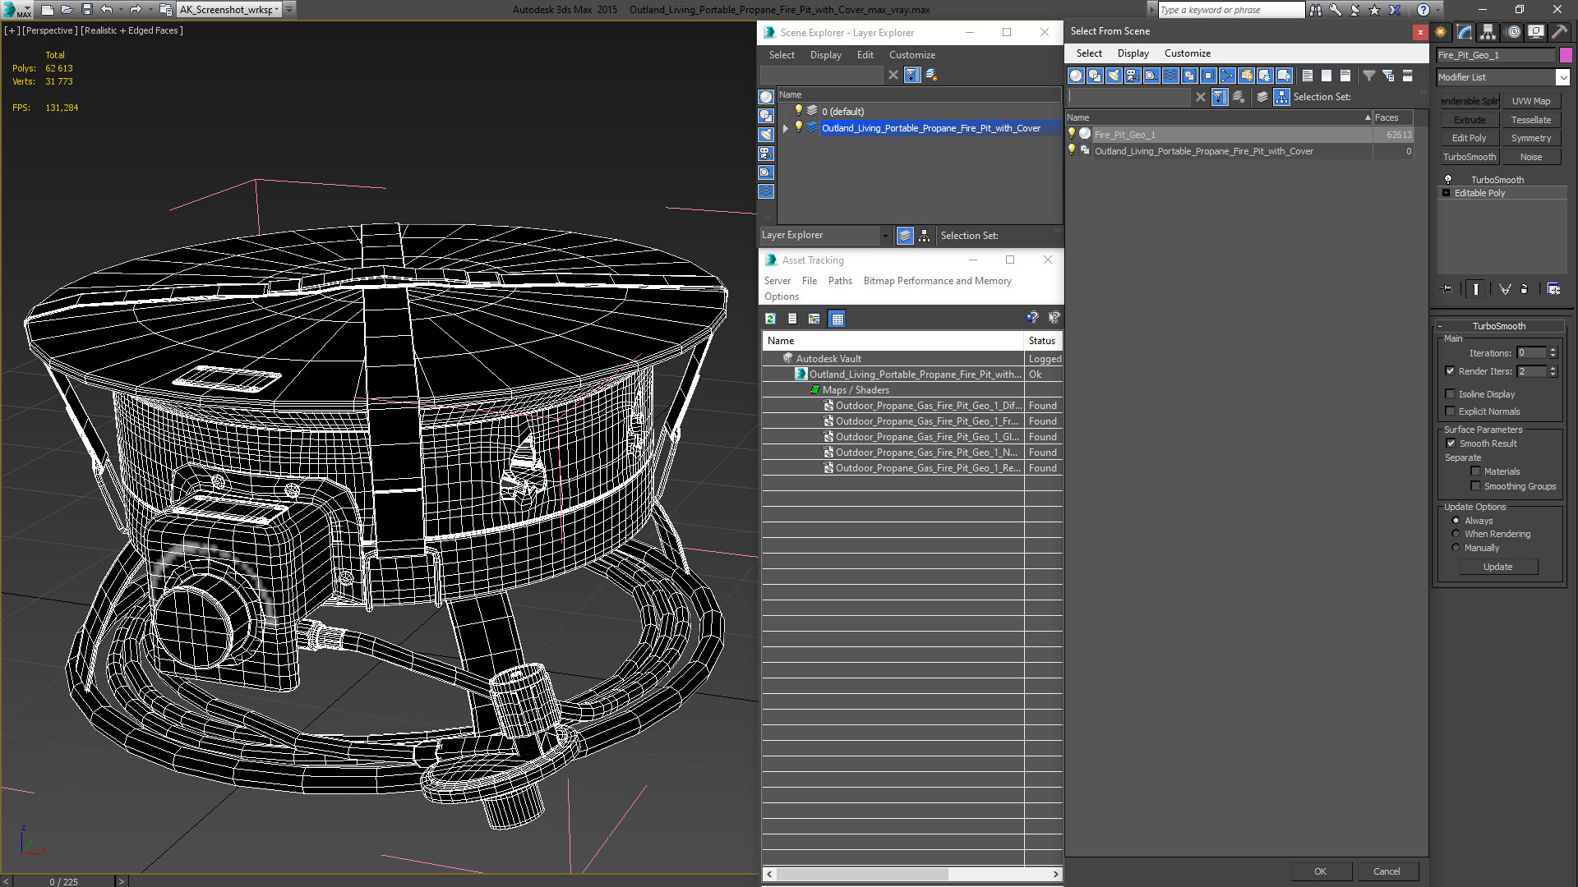
Task: Click OK in Select From Scene
Action: click(1320, 871)
